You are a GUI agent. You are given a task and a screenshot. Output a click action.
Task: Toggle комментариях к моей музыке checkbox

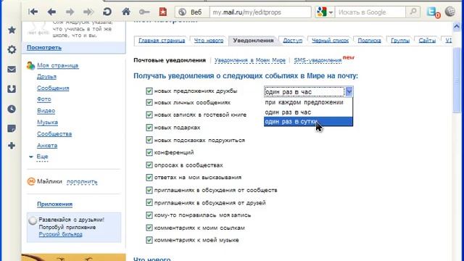click(149, 240)
